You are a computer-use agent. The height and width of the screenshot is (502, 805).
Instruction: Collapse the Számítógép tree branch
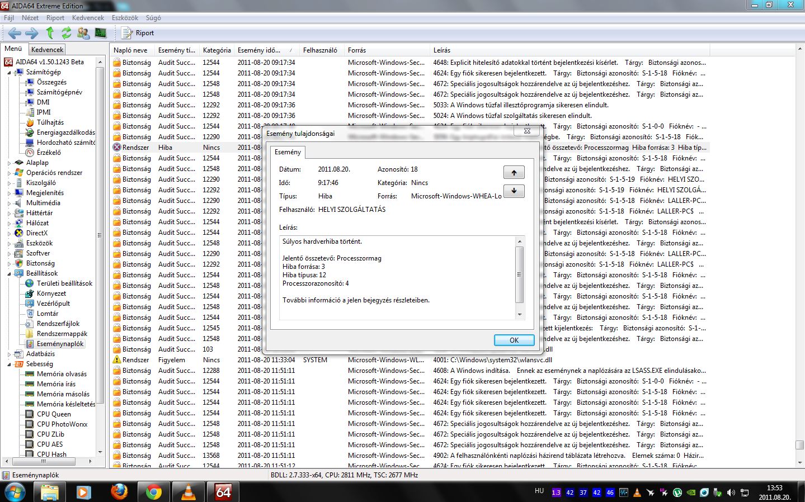pos(9,72)
